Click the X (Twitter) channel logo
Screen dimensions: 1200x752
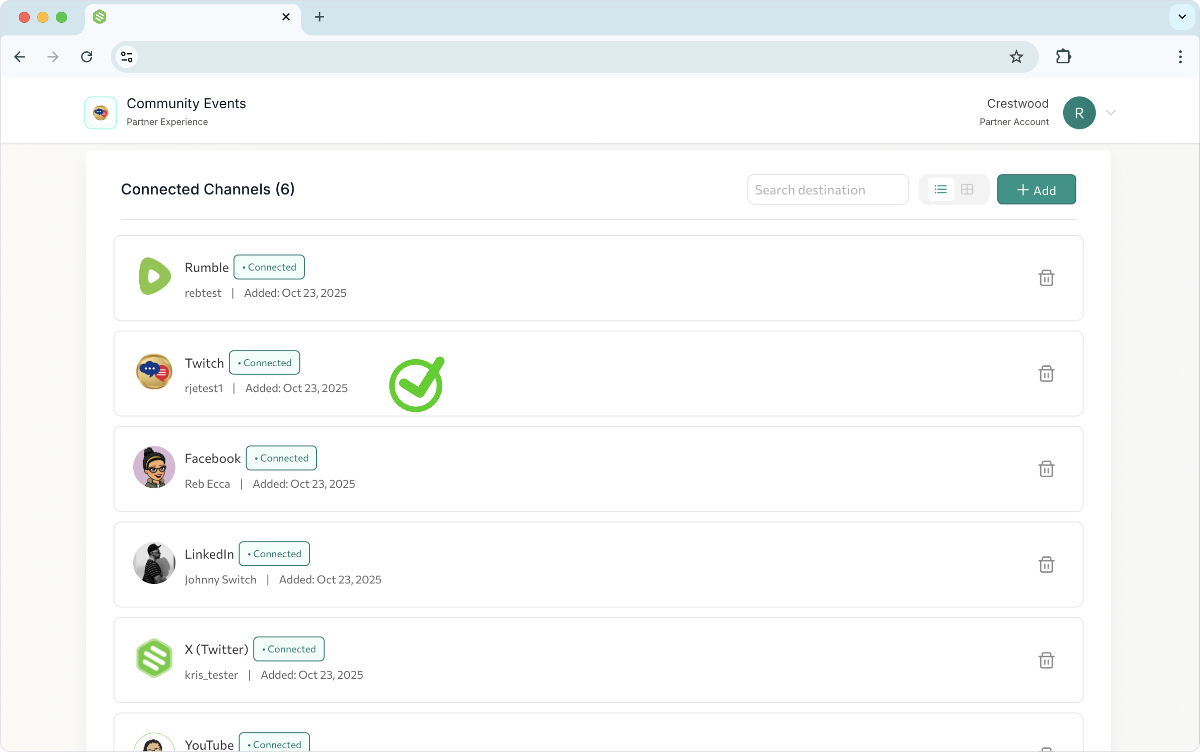154,658
